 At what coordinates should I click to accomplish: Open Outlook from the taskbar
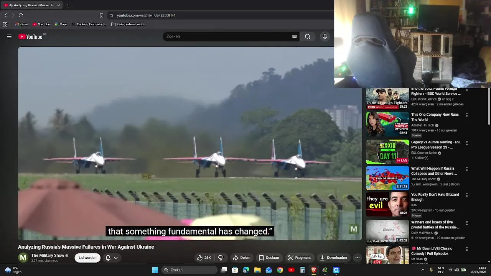click(x=269, y=270)
